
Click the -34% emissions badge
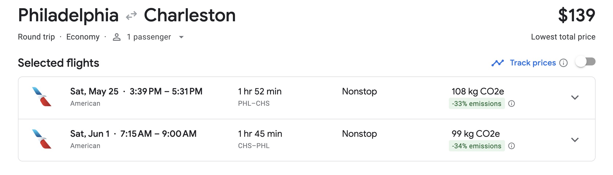477,146
